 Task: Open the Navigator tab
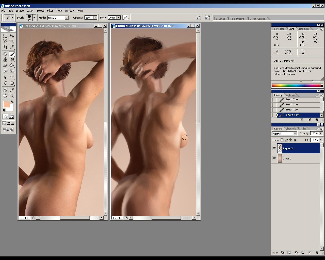tap(280, 29)
